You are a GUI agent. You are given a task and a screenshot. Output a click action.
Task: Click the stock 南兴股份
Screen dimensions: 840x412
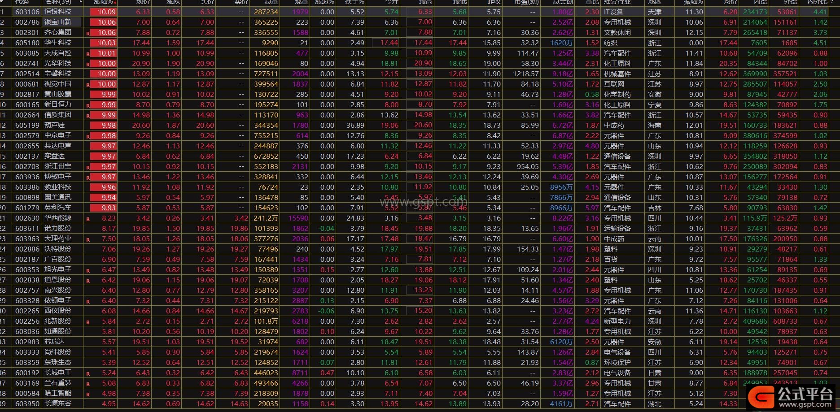[x=58, y=290]
